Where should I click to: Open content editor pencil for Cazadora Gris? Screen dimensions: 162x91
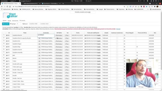[39, 41]
